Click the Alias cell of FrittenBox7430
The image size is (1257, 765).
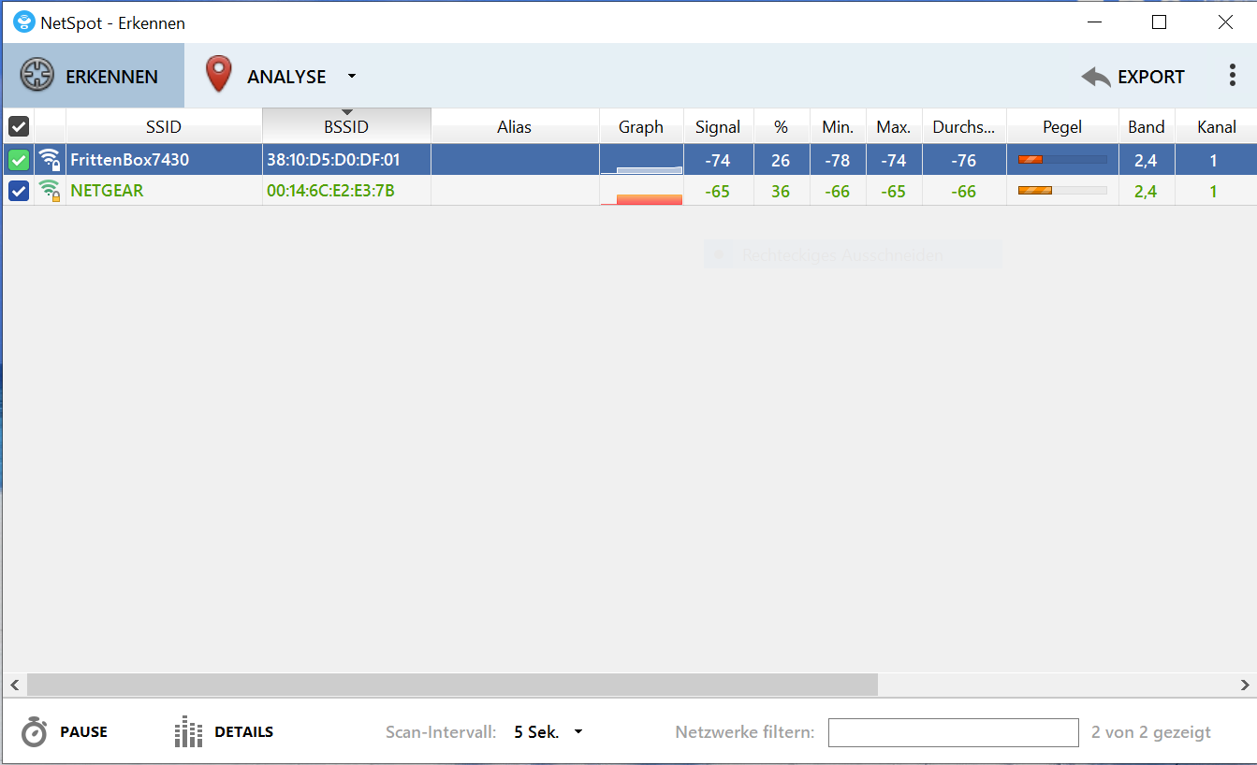point(515,160)
